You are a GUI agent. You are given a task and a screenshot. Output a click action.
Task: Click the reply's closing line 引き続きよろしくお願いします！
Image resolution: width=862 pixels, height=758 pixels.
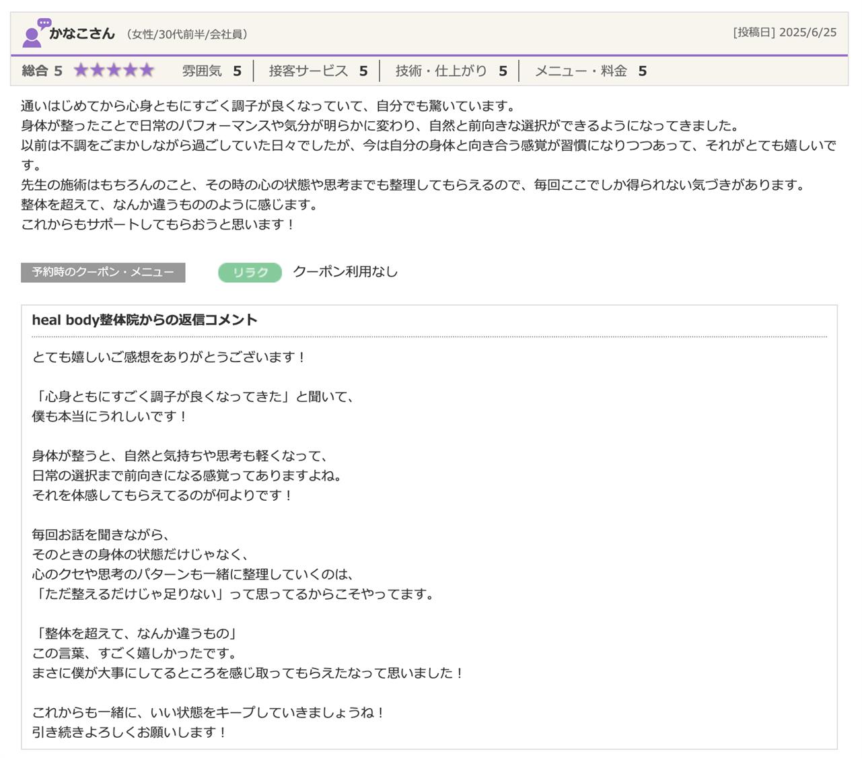130,732
